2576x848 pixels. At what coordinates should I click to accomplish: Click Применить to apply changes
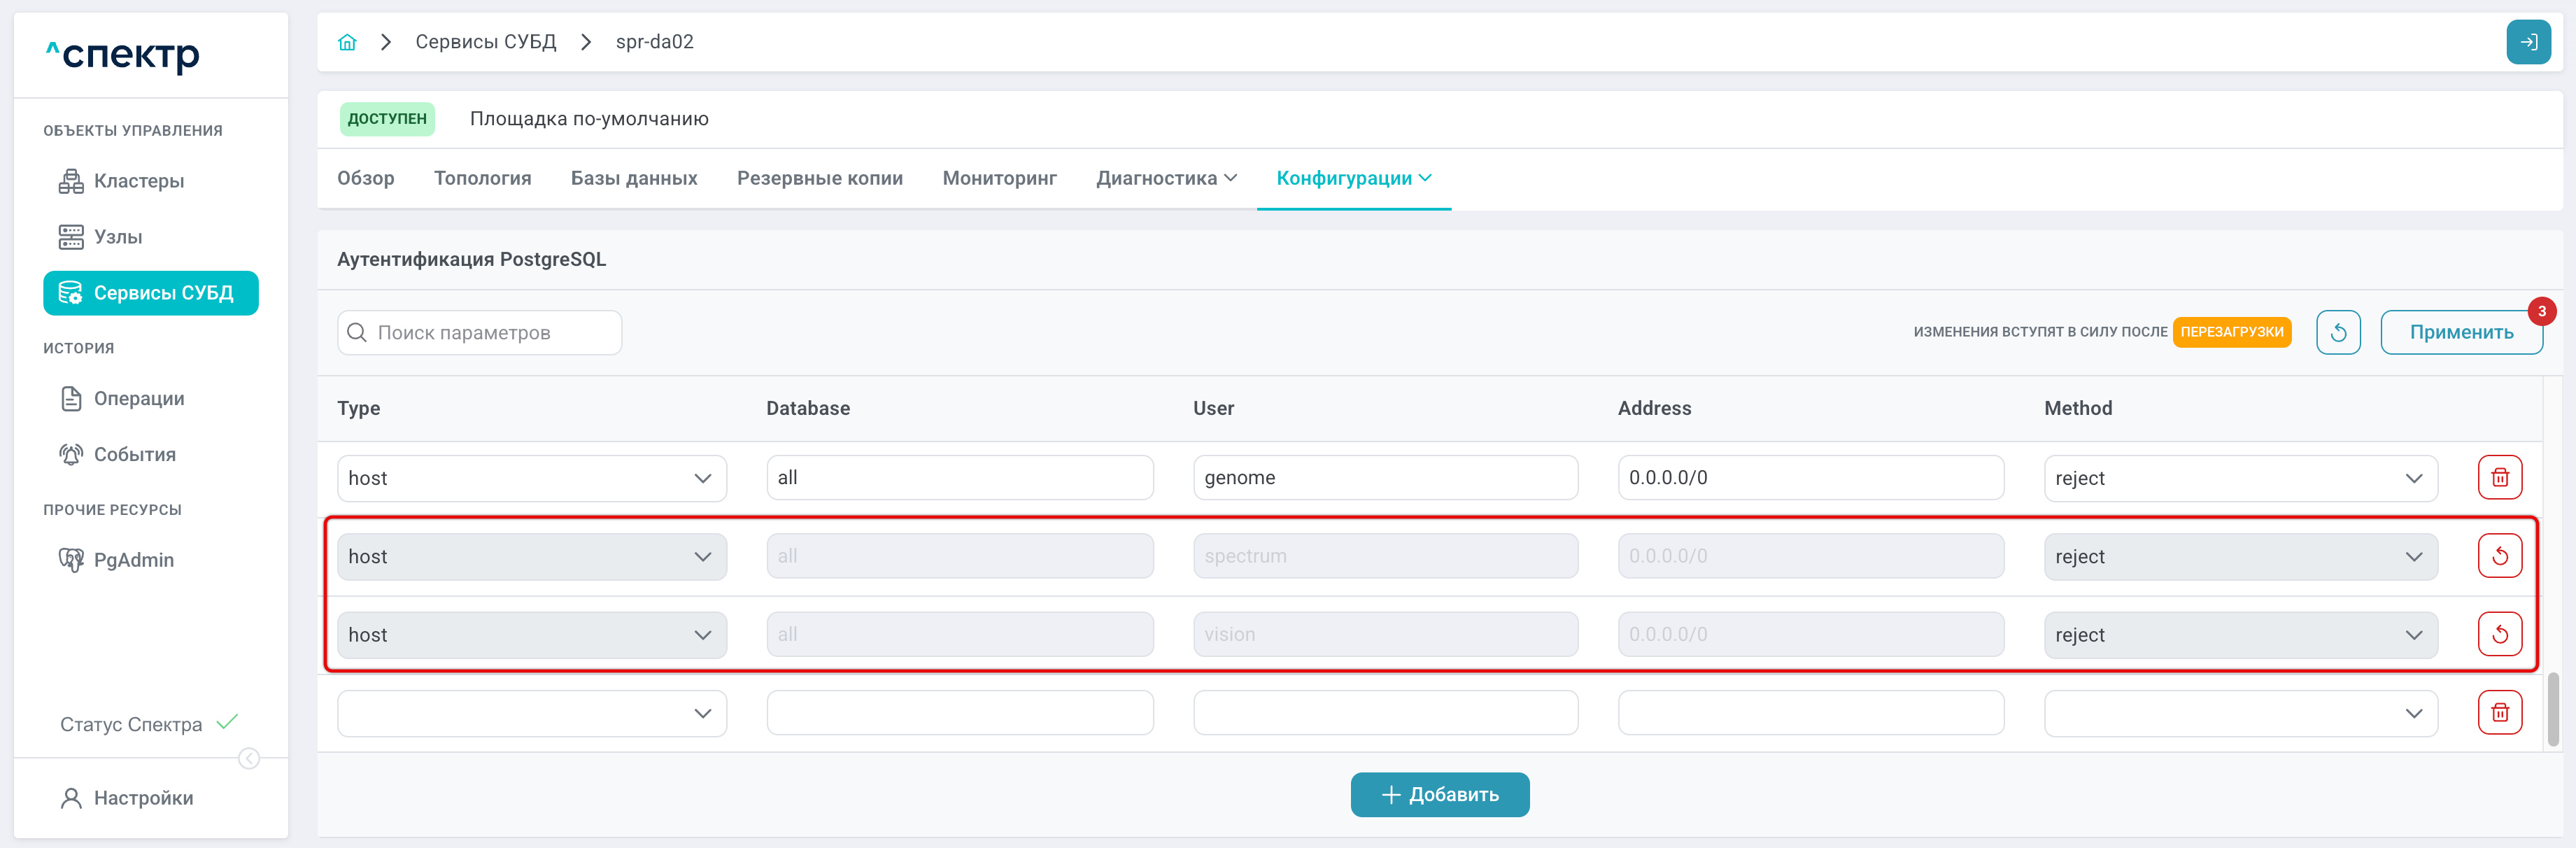pos(2461,333)
